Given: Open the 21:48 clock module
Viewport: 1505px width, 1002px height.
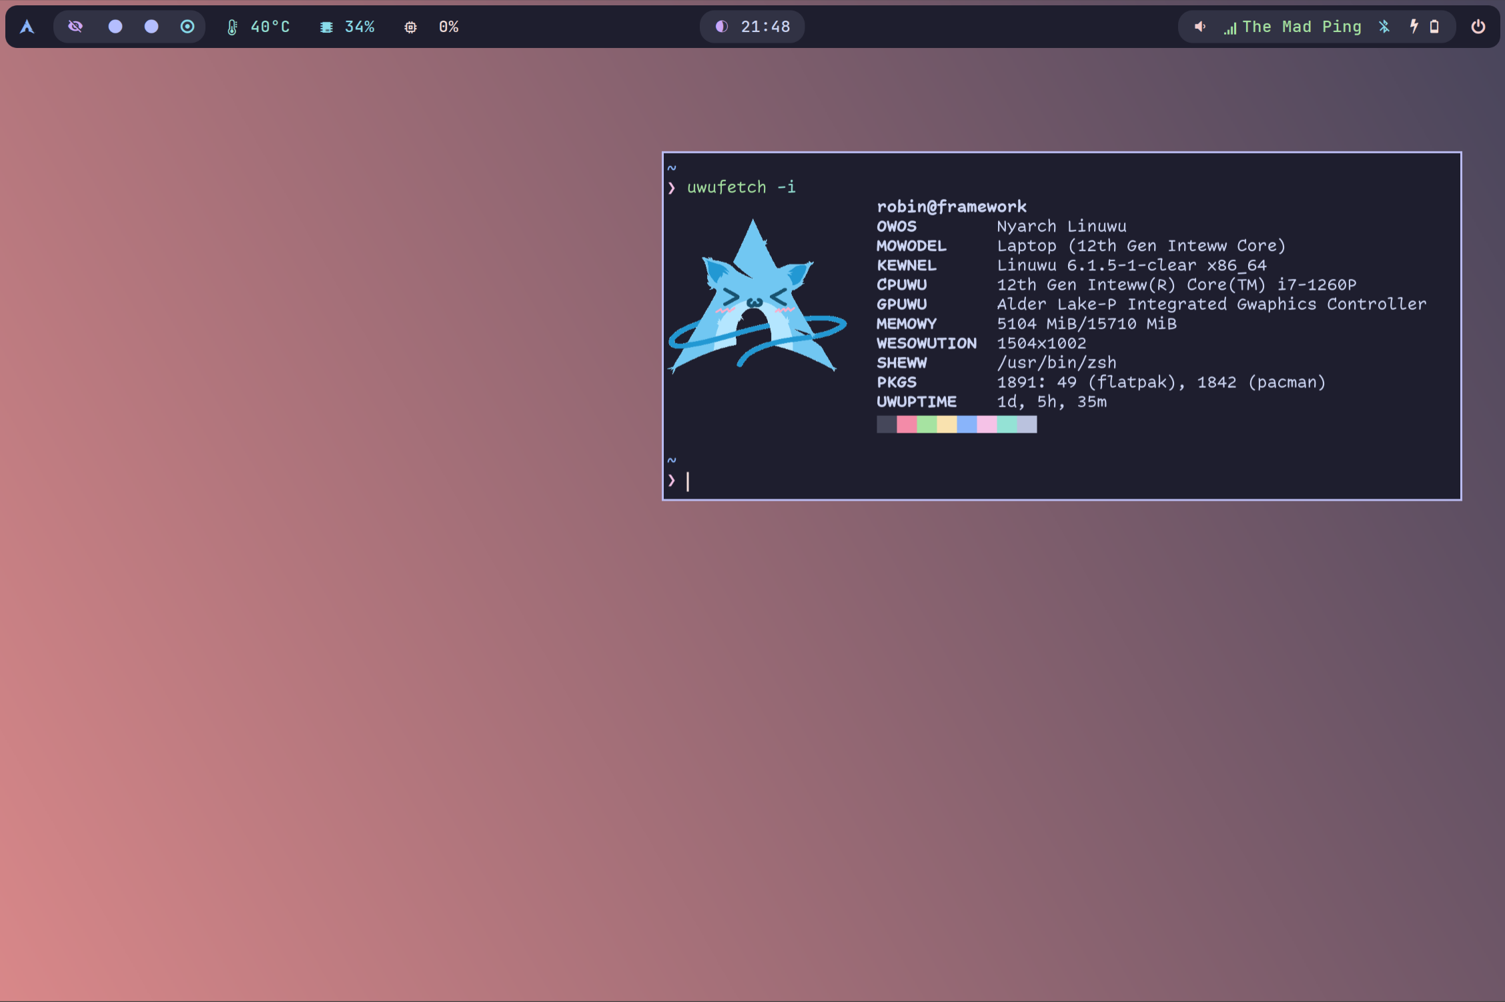Looking at the screenshot, I should click(765, 27).
